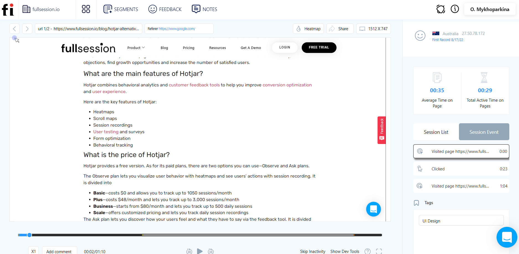Click the highlighted activity segment on timeline

click(x=248, y=235)
